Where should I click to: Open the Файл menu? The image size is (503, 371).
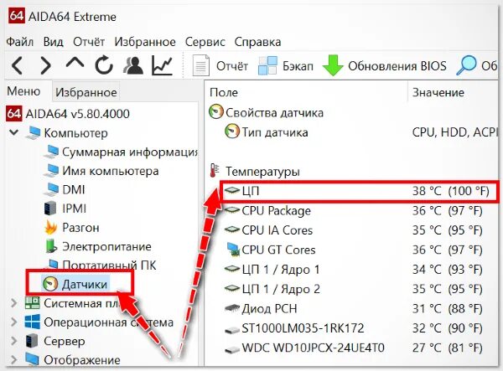(x=19, y=42)
